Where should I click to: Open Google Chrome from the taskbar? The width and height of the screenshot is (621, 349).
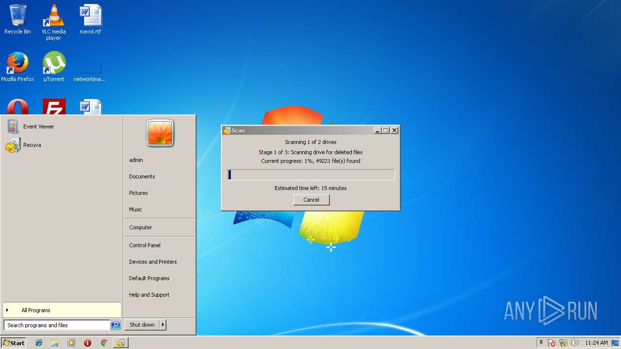tap(104, 343)
